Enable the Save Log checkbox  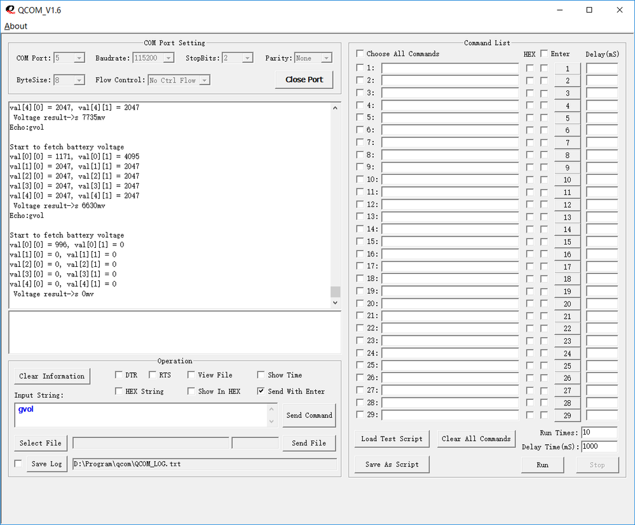(18, 463)
